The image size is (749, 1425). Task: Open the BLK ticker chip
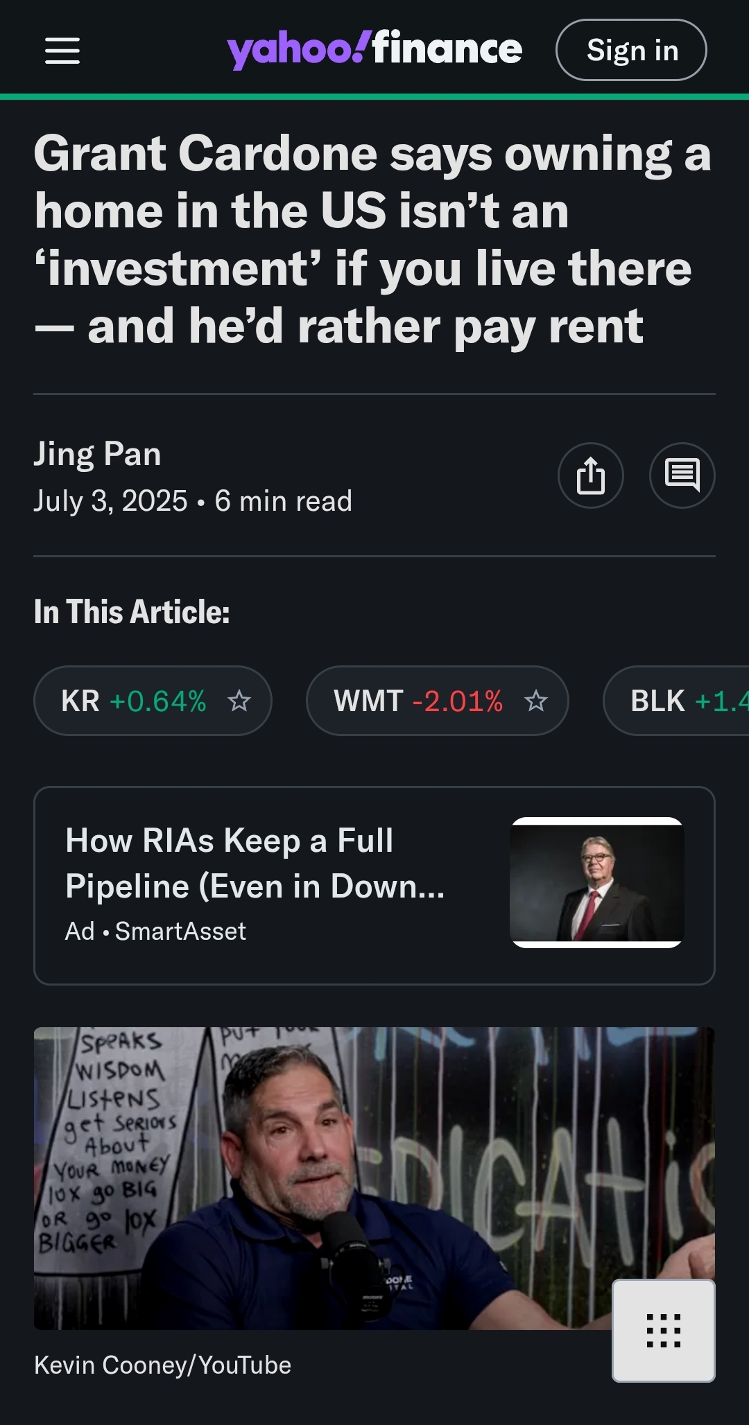pyautogui.click(x=676, y=701)
